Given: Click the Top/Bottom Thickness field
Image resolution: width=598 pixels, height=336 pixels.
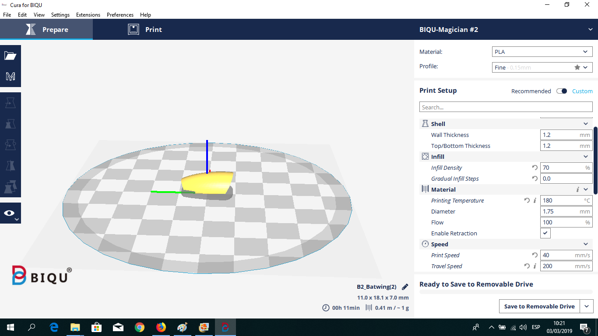Looking at the screenshot, I should [566, 146].
